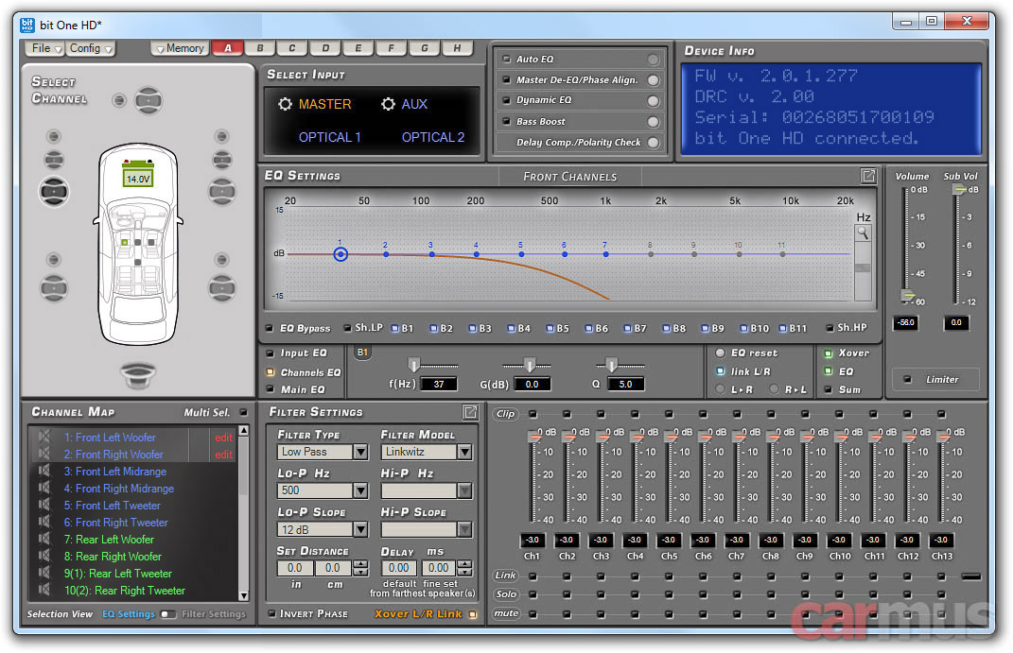Select the subwoofer speaker icon below the car
This screenshot has height=653, width=1013.
pyautogui.click(x=138, y=374)
